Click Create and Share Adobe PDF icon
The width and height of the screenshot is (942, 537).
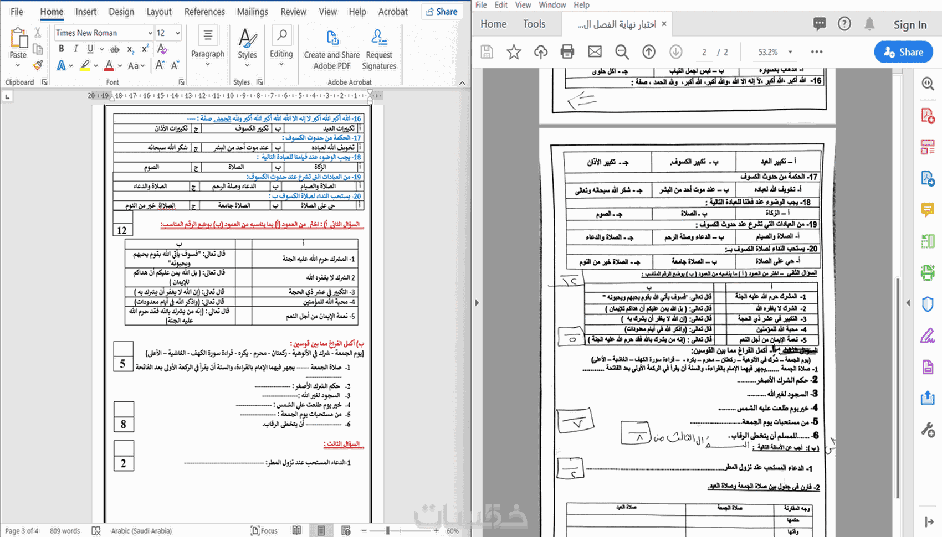click(x=332, y=38)
